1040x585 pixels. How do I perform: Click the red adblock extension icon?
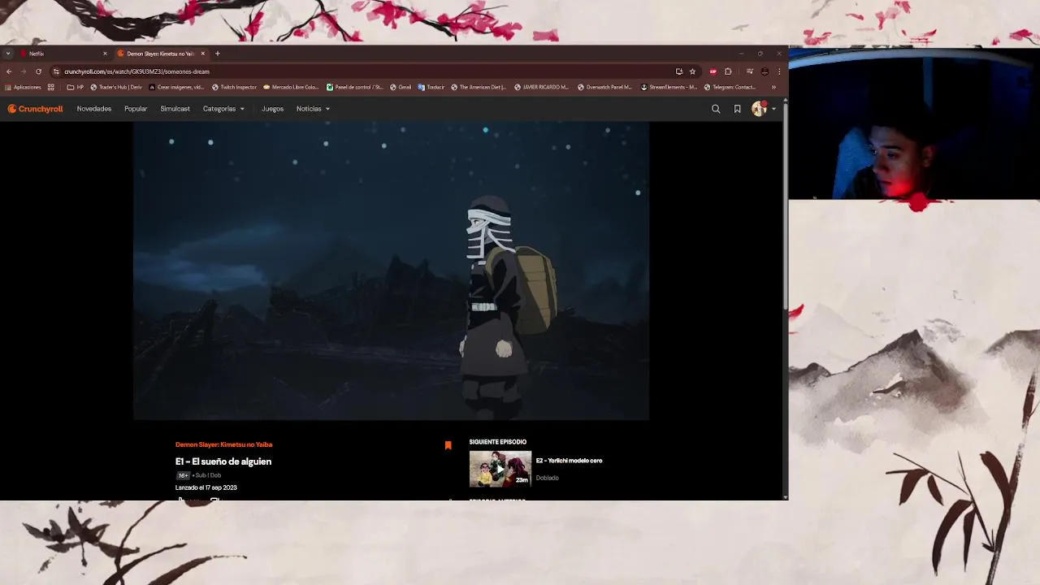click(x=713, y=71)
